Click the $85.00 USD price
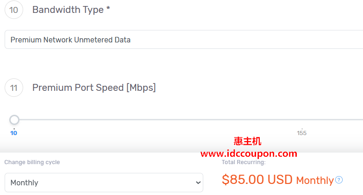This screenshot has height=195, width=363. pyautogui.click(x=257, y=179)
